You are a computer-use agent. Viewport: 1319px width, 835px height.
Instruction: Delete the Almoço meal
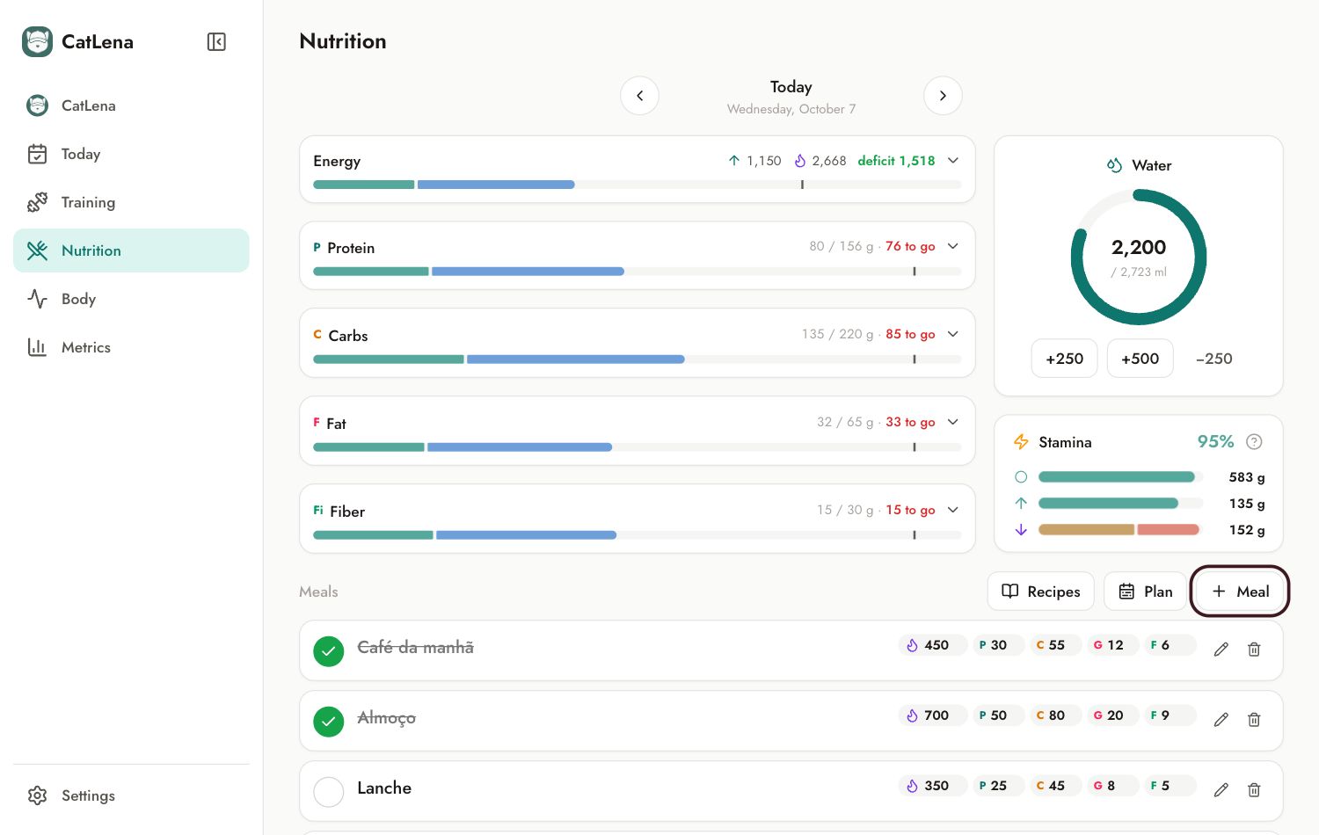[x=1254, y=720]
